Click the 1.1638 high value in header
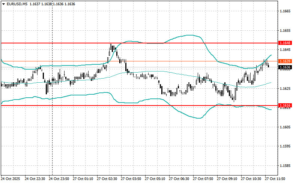Screen dimensions: 293x183 47,4
